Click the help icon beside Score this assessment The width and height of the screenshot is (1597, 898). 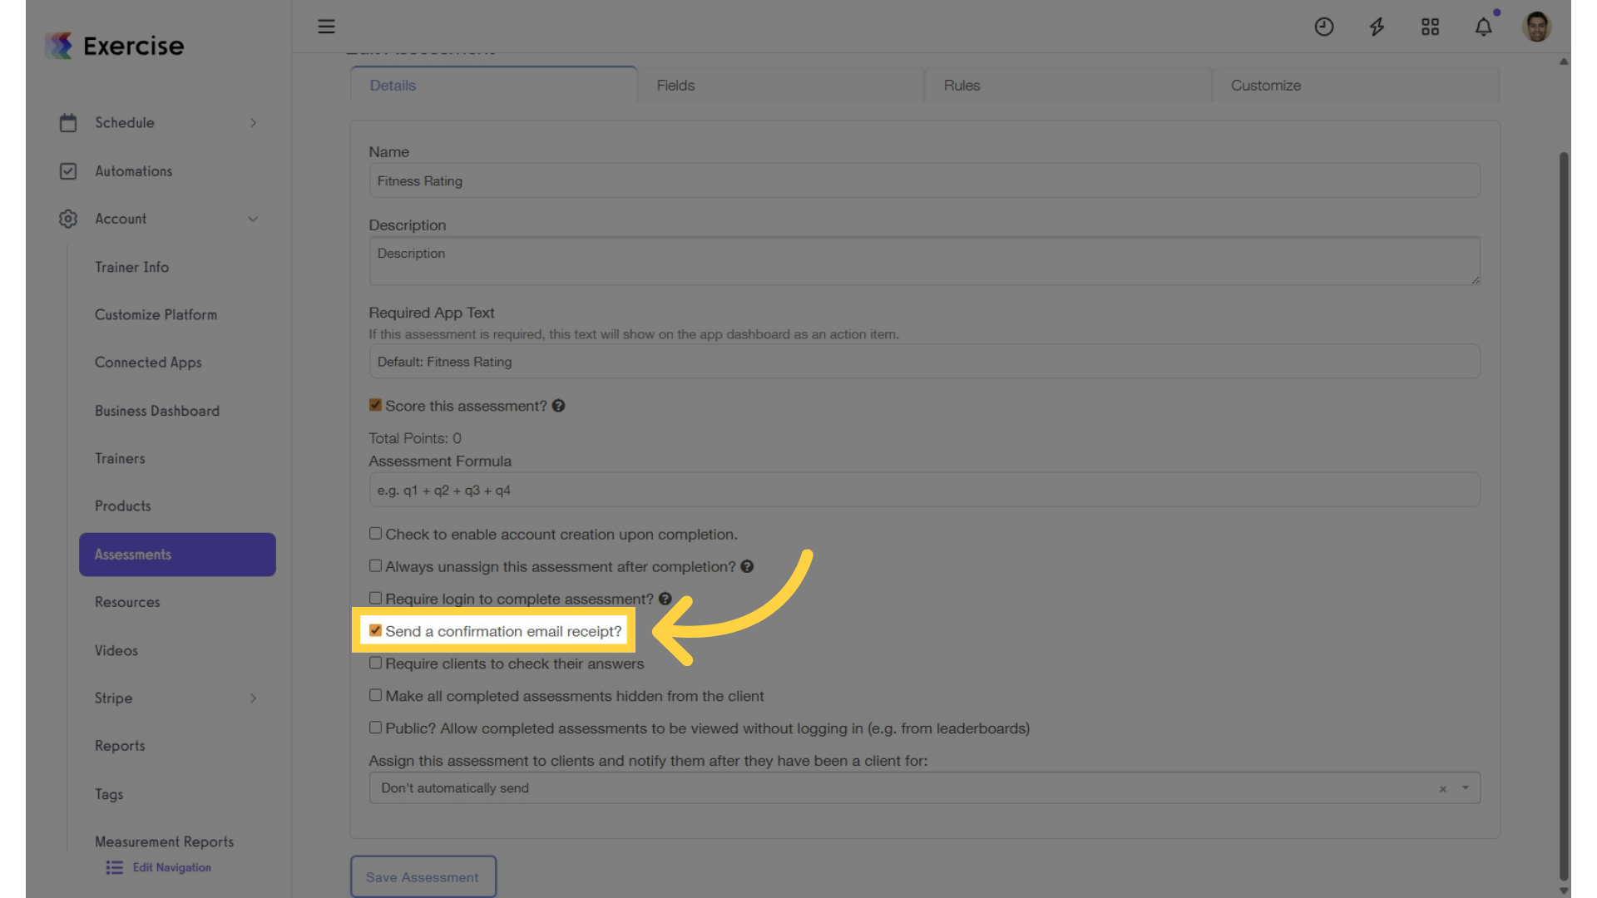point(558,406)
